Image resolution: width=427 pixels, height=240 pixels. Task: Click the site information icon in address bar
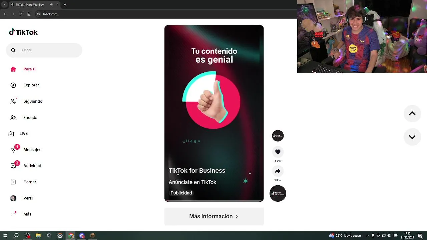[38, 14]
